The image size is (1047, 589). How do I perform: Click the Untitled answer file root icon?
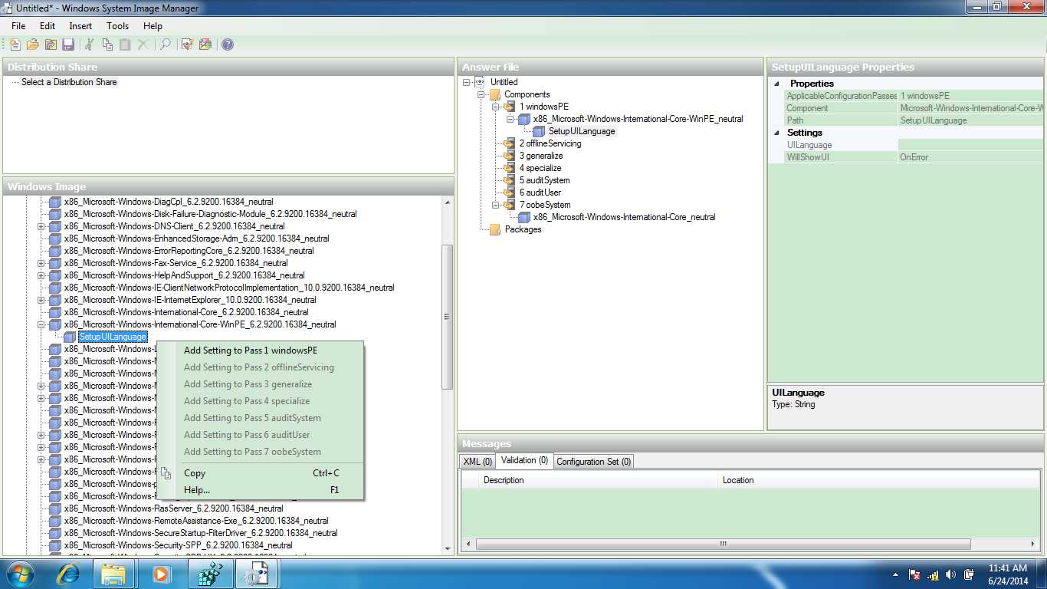(481, 82)
